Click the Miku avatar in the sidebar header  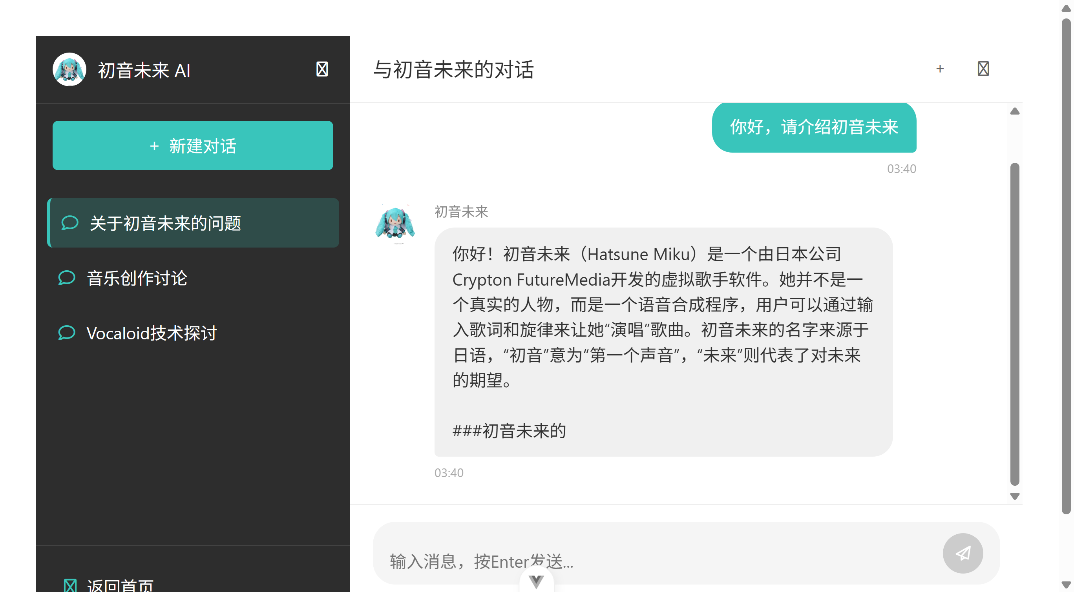coord(69,69)
